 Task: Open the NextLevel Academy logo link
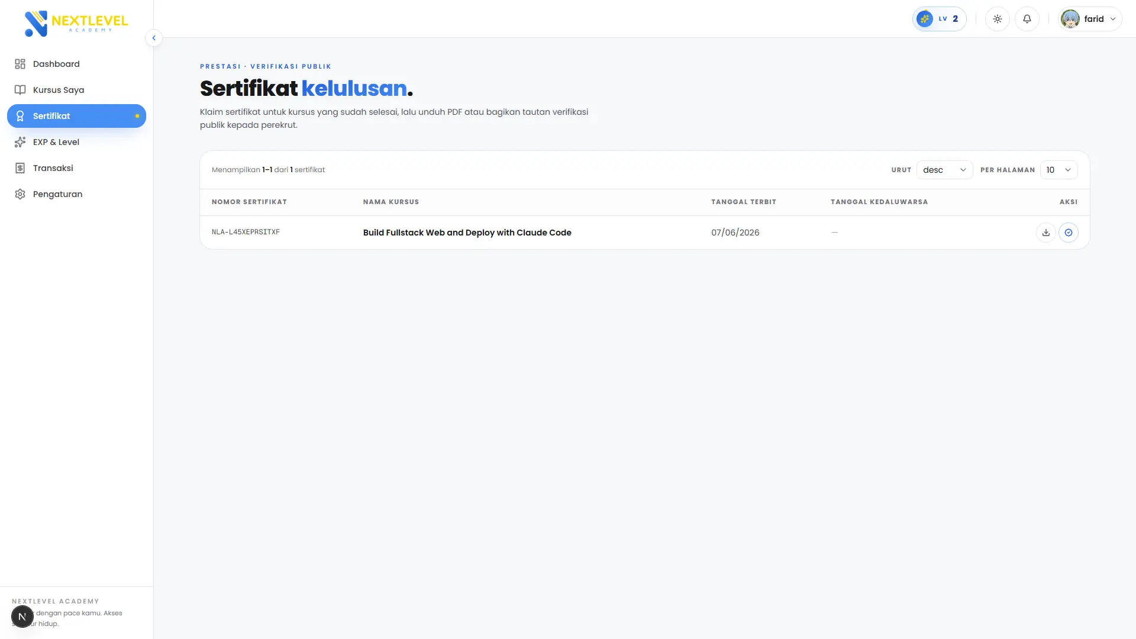coord(76,23)
